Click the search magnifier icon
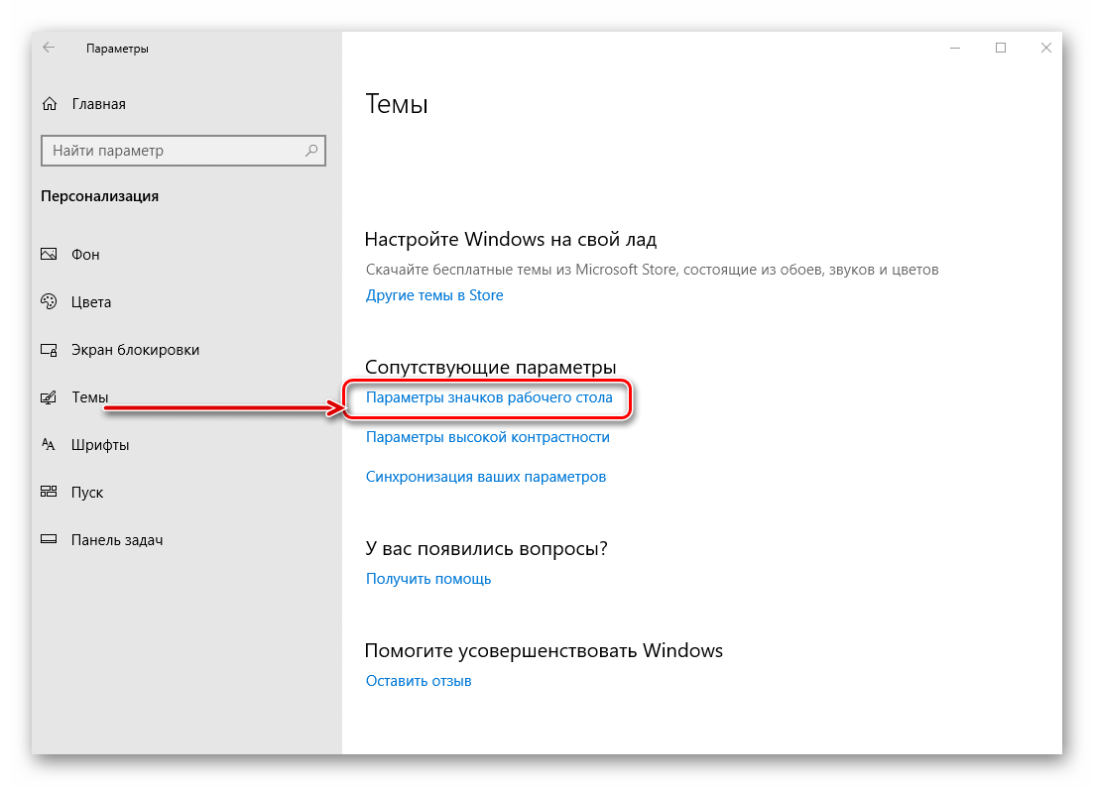This screenshot has width=1094, height=786. pyautogui.click(x=311, y=150)
